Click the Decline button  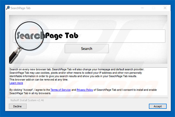coord(17,106)
